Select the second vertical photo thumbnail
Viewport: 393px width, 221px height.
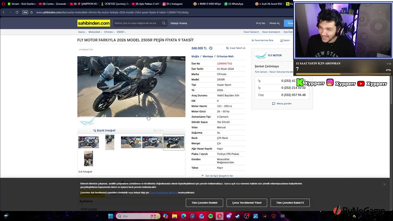[x=110, y=142]
